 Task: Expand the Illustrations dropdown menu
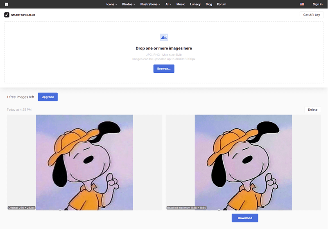click(150, 4)
